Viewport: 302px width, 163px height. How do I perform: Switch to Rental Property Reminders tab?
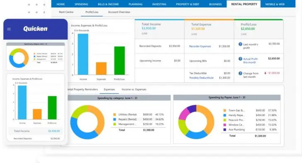pos(83,90)
